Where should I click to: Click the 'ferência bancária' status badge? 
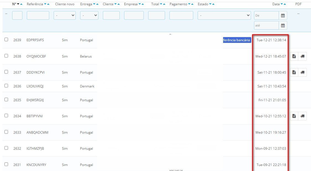tap(237, 40)
